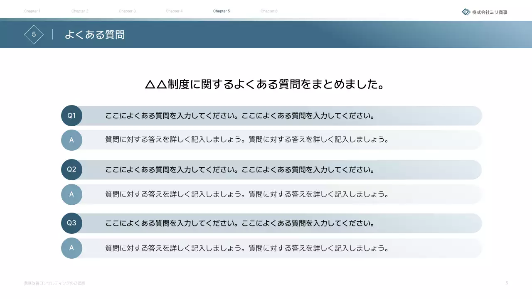
Task: Switch to the Chapter 5 tab
Action: [222, 11]
